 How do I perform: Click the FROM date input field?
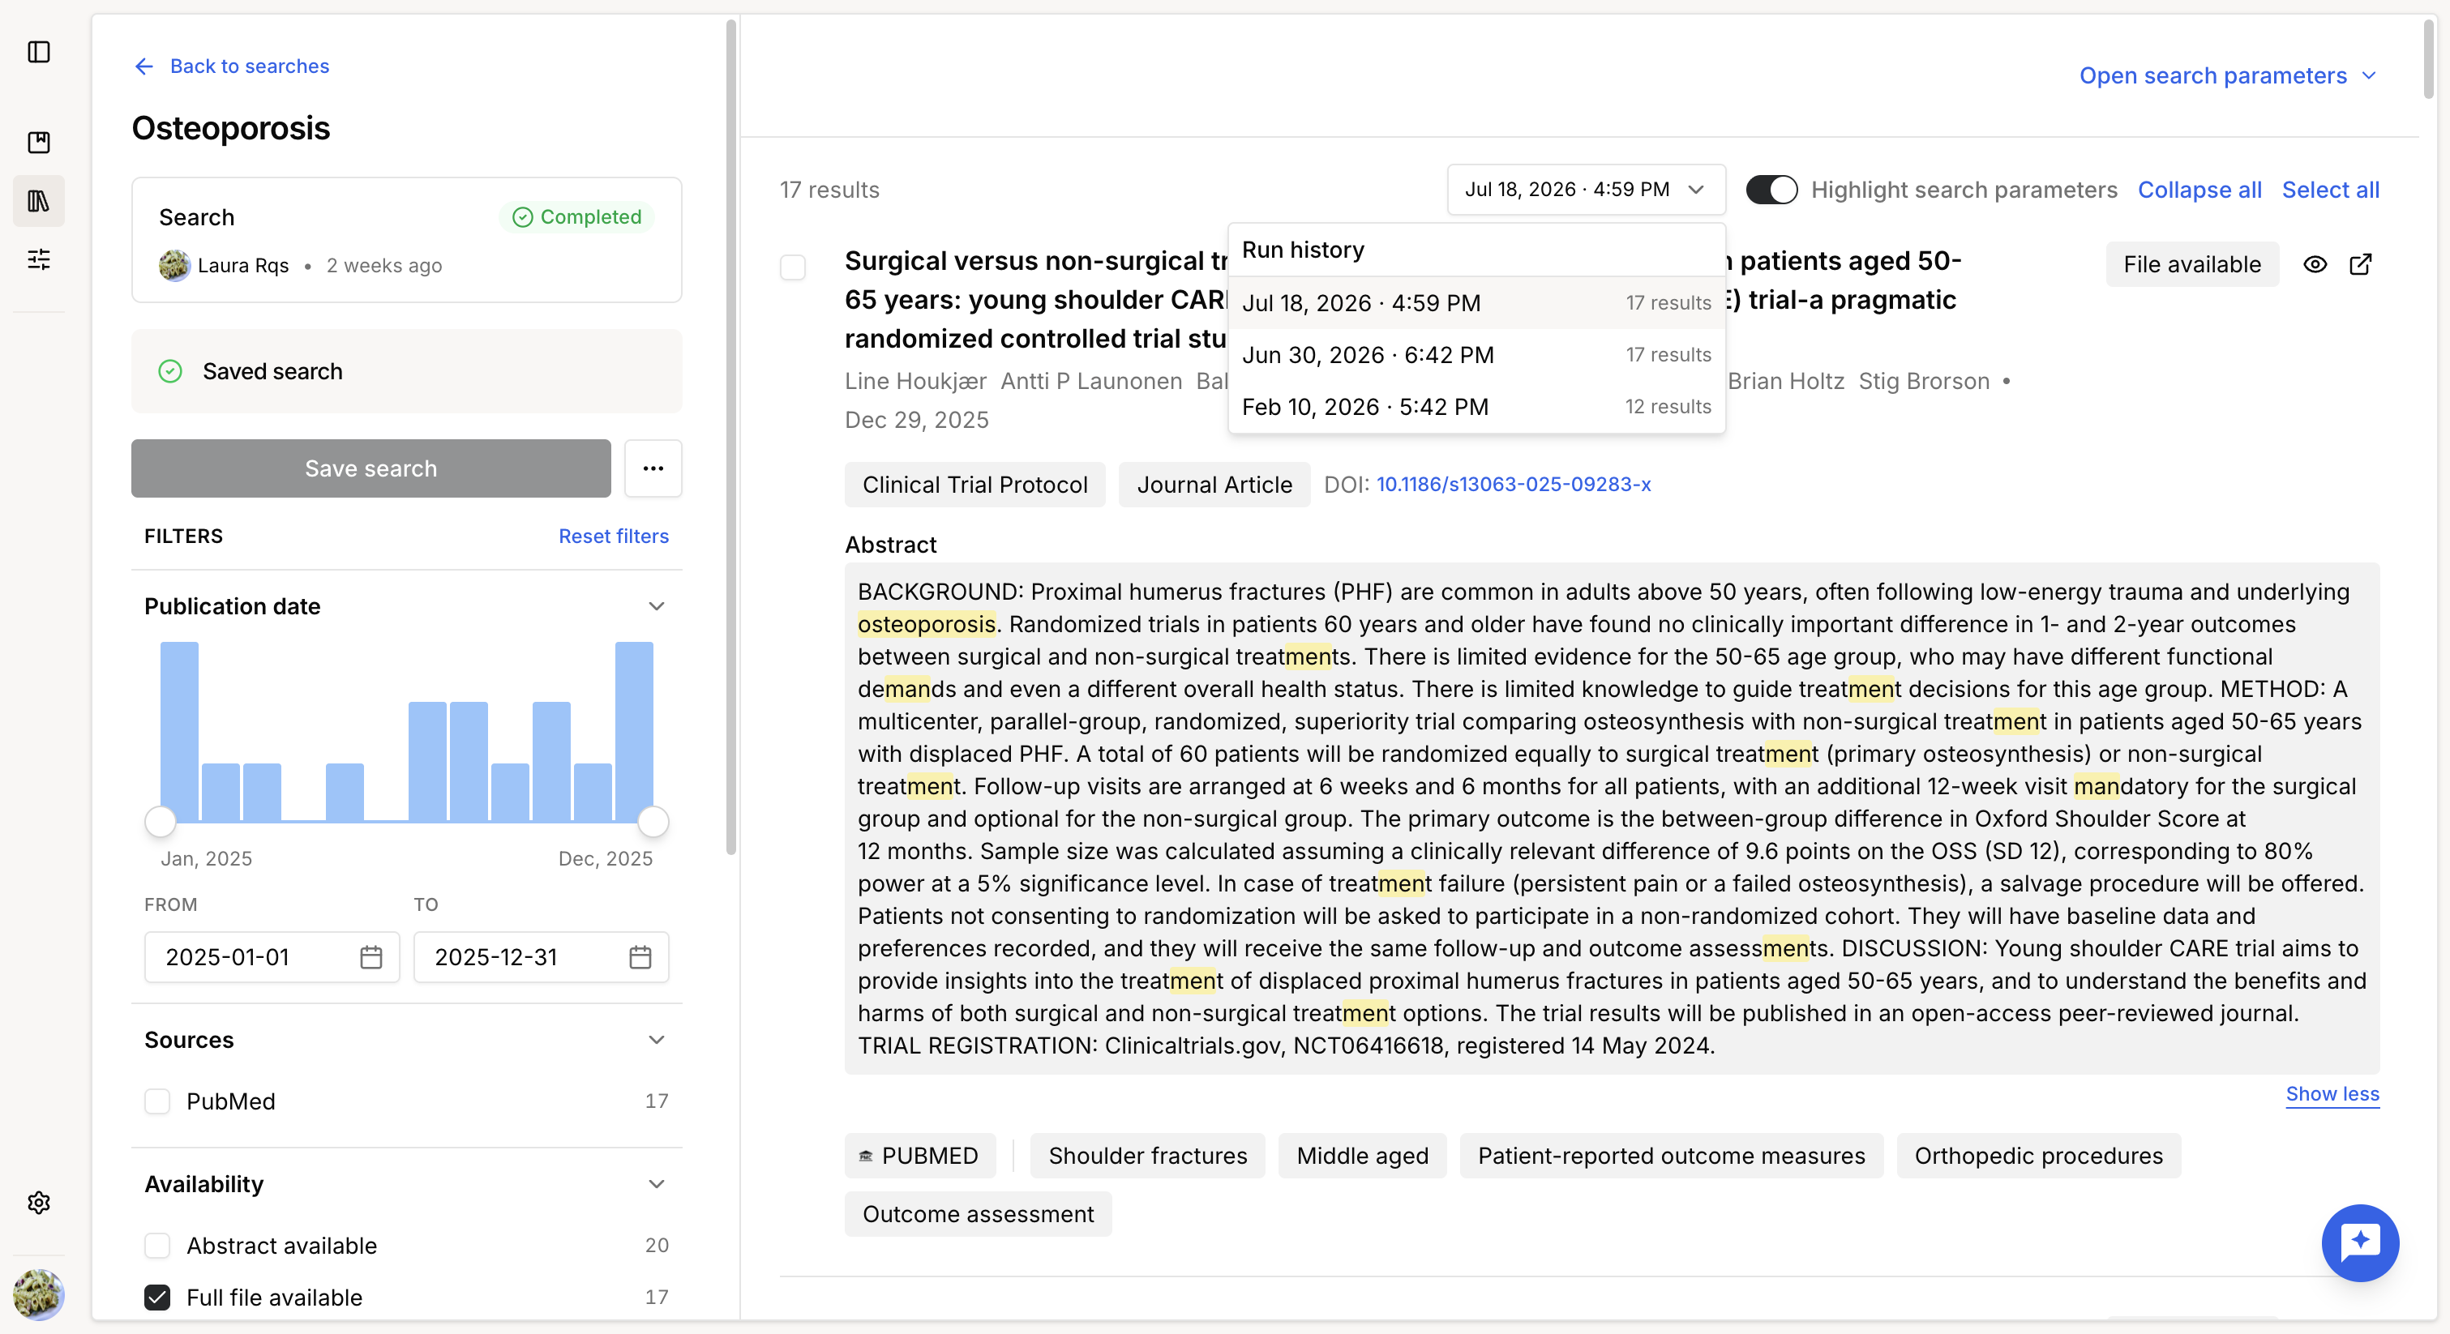point(272,957)
